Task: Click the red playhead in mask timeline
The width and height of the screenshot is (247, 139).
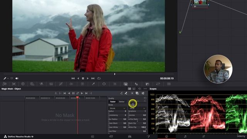Action: pos(77,98)
